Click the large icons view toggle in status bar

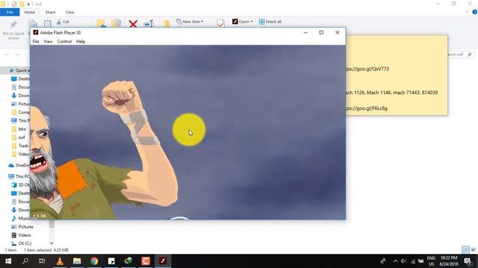click(473, 250)
